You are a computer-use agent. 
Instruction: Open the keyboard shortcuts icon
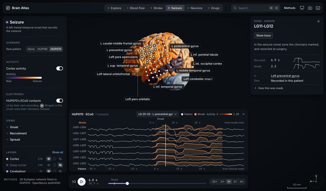(318, 8)
